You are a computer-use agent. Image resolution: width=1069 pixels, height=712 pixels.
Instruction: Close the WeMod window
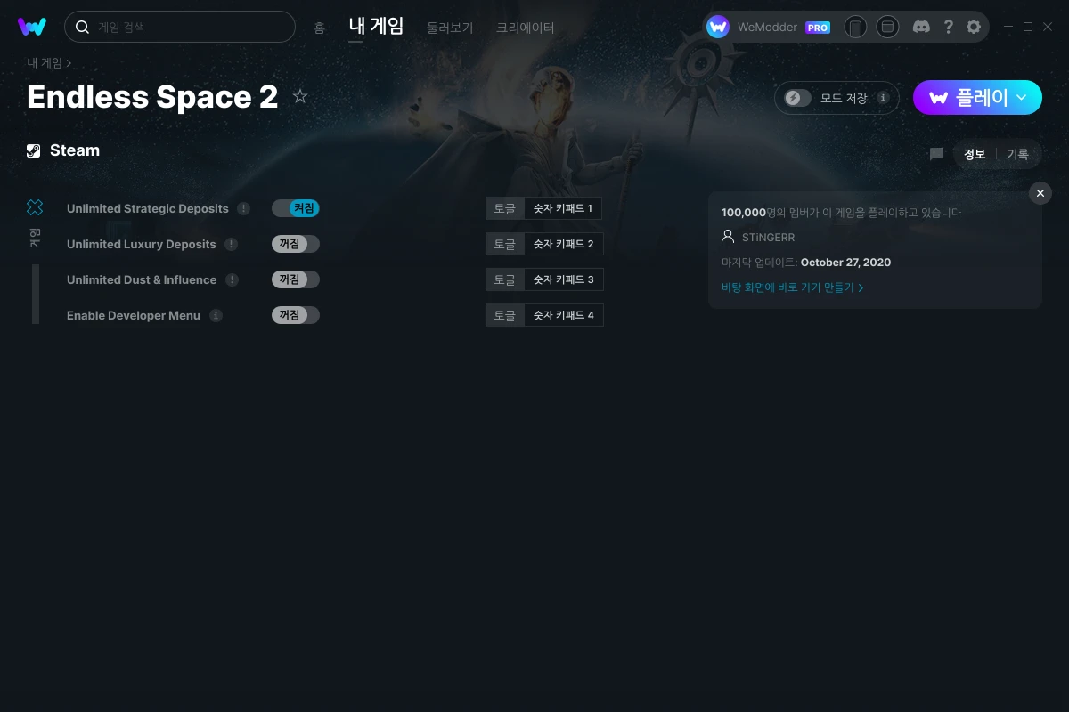[x=1048, y=27]
